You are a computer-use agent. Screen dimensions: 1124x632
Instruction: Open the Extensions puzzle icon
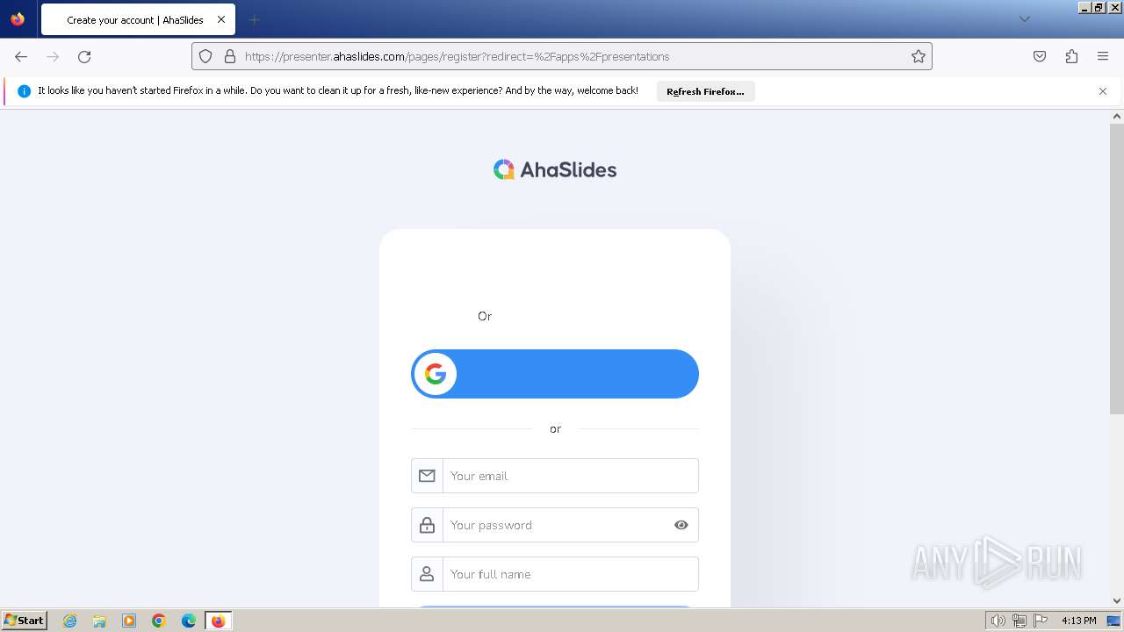pyautogui.click(x=1071, y=56)
